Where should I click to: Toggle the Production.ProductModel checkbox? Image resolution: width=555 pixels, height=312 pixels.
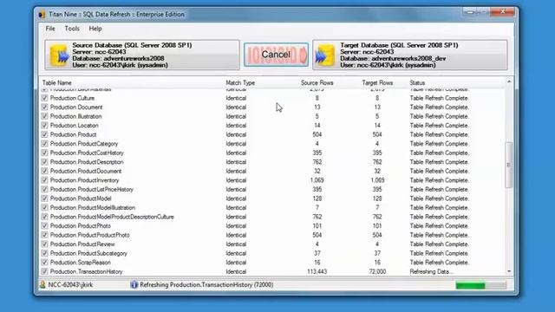coord(44,198)
